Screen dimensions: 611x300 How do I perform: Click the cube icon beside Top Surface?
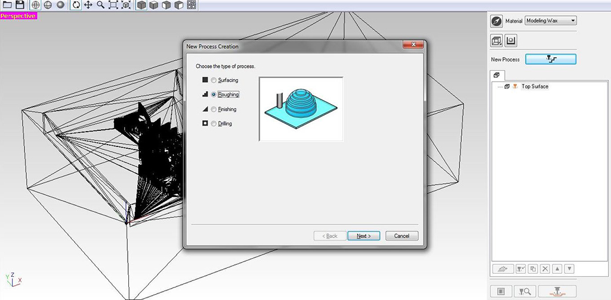[507, 87]
